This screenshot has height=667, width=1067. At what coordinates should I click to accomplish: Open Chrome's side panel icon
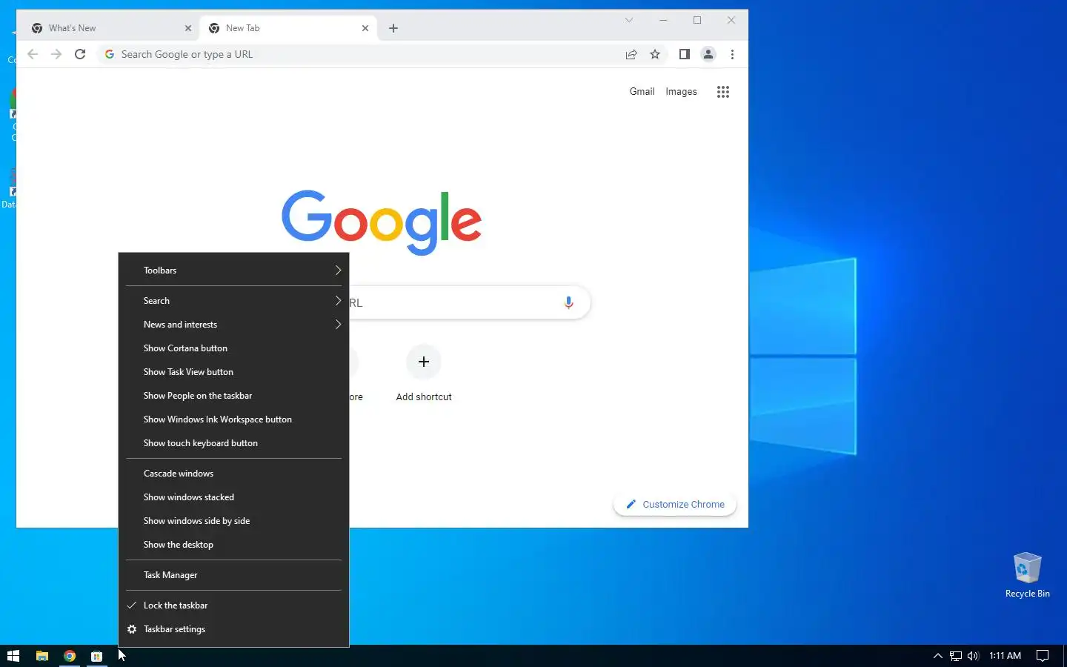click(x=685, y=54)
